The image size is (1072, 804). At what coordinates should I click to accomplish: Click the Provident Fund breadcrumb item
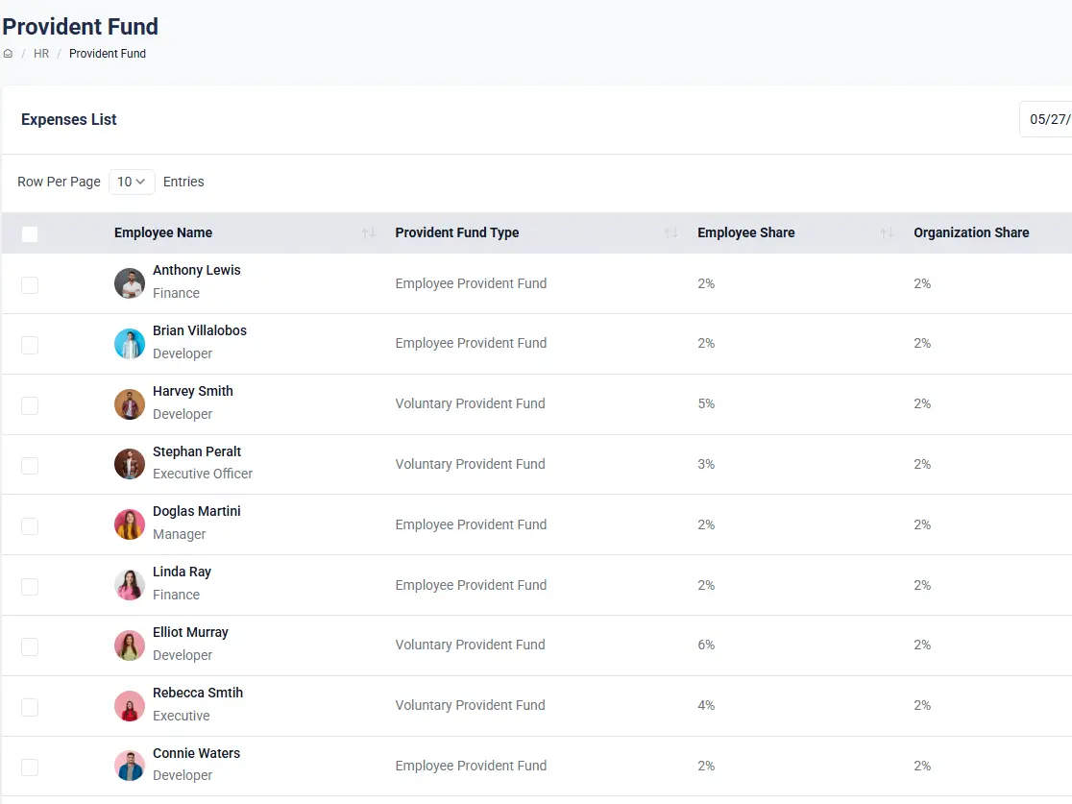pyautogui.click(x=108, y=54)
